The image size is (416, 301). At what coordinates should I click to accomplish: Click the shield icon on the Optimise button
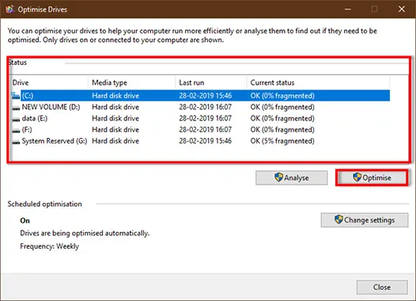357,177
